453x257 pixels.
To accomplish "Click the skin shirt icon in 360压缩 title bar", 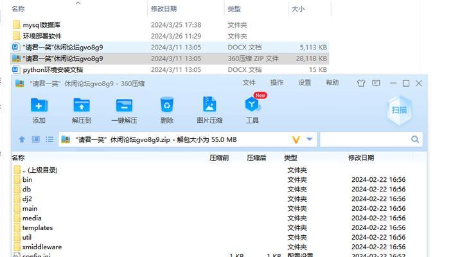I will coord(361,84).
